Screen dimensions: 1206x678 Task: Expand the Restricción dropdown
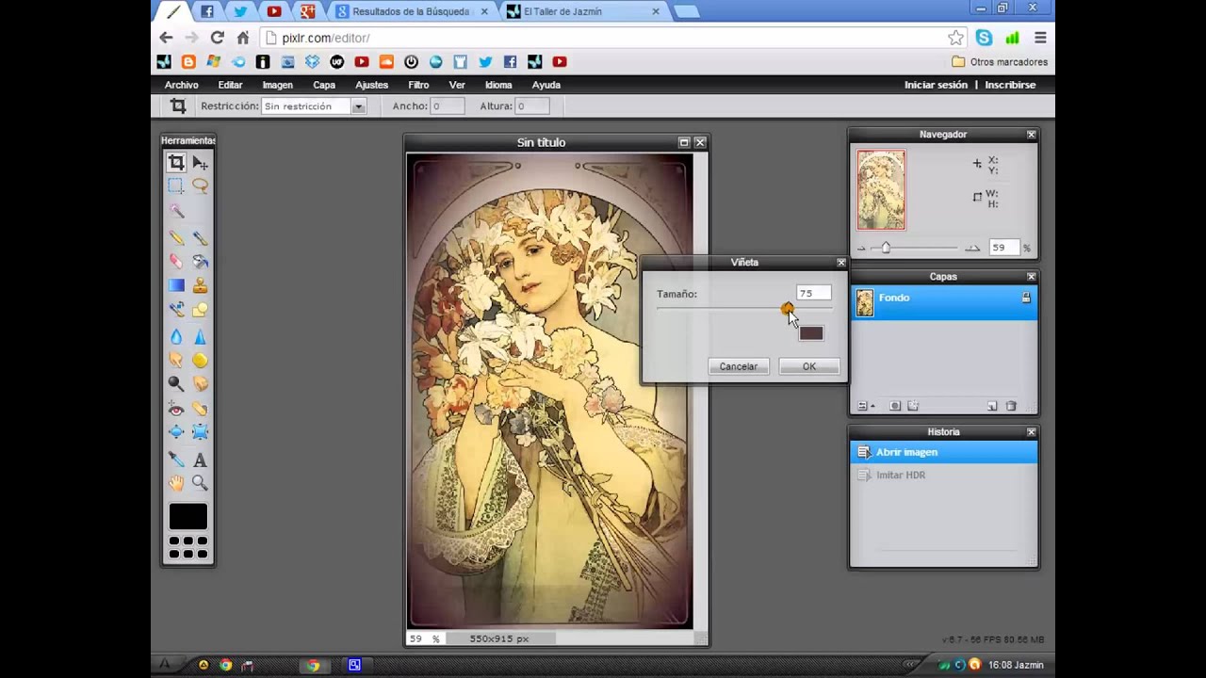click(358, 107)
